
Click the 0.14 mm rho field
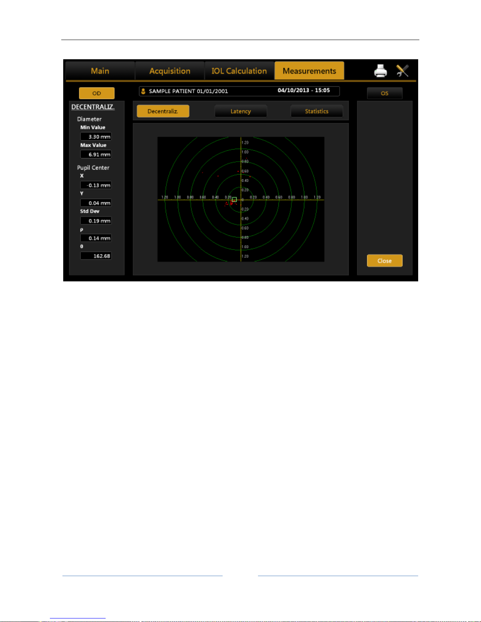pos(96,238)
